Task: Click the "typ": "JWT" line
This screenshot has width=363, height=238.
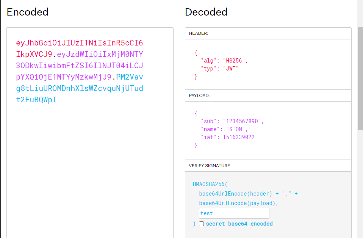Action: pyautogui.click(x=219, y=69)
